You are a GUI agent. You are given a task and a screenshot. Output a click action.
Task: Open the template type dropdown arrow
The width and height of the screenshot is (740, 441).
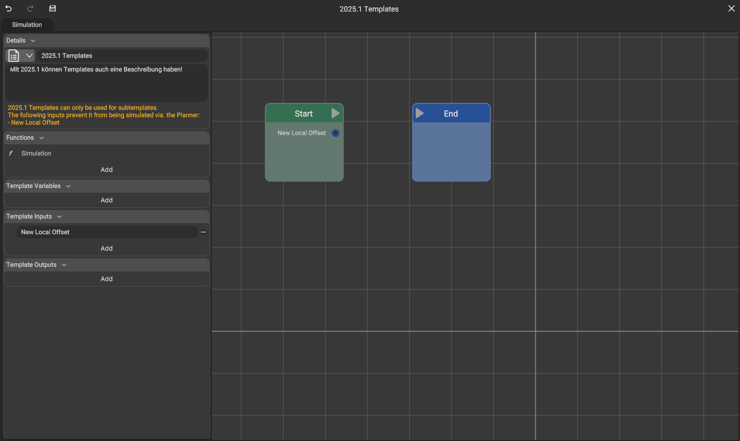tap(29, 56)
